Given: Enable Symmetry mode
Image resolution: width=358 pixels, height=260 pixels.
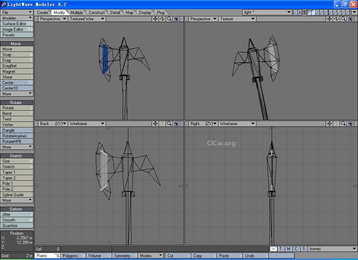Looking at the screenshot, I should pyautogui.click(x=125, y=256).
